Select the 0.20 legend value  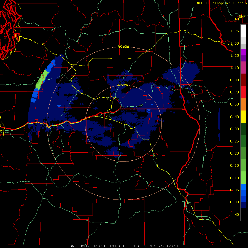[234, 153]
